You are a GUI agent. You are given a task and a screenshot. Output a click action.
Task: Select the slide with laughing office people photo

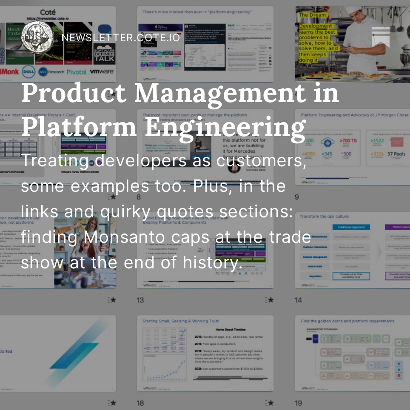pyautogui.click(x=58, y=250)
